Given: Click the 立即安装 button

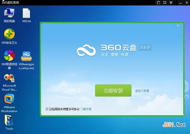Looking at the screenshot, I should (x=113, y=91).
